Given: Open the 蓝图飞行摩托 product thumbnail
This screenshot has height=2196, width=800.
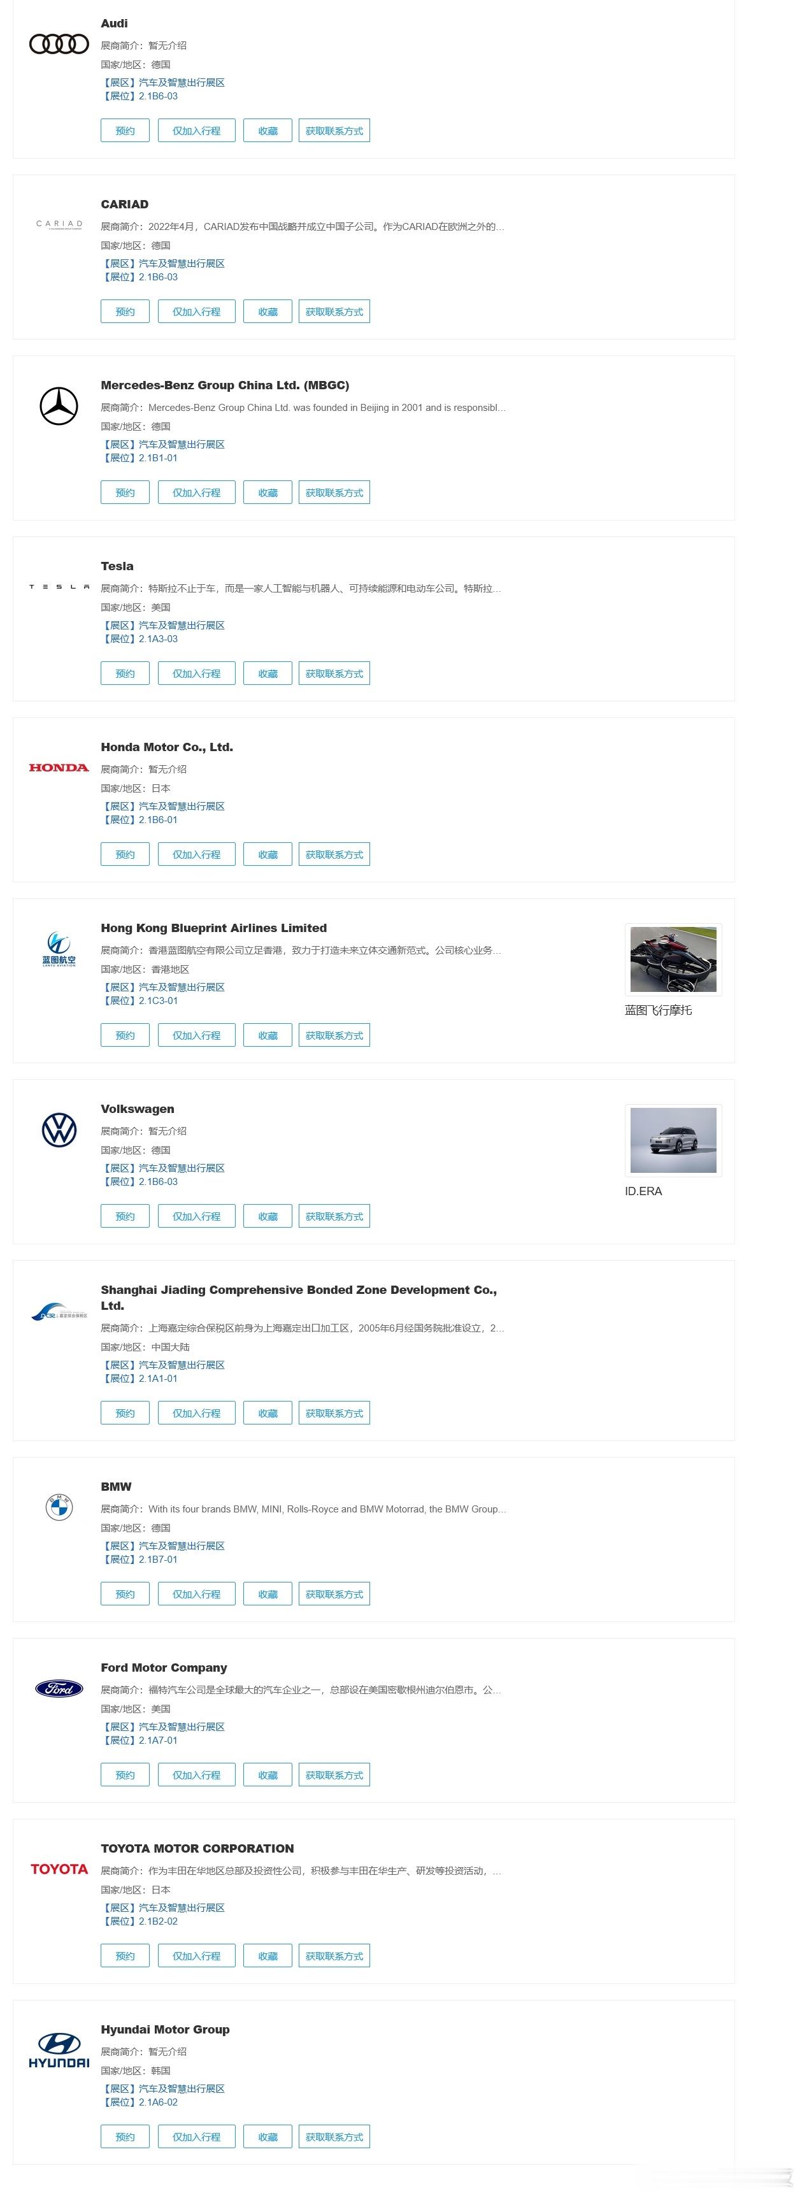Looking at the screenshot, I should [x=673, y=960].
